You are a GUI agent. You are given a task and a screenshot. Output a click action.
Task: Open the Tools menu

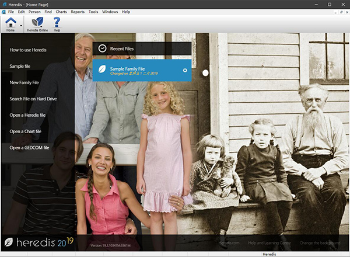tap(93, 12)
